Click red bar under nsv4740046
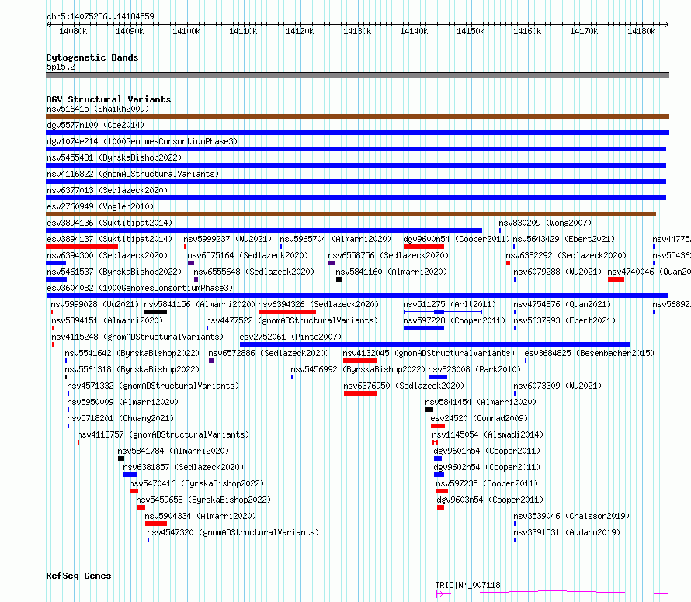 [616, 279]
